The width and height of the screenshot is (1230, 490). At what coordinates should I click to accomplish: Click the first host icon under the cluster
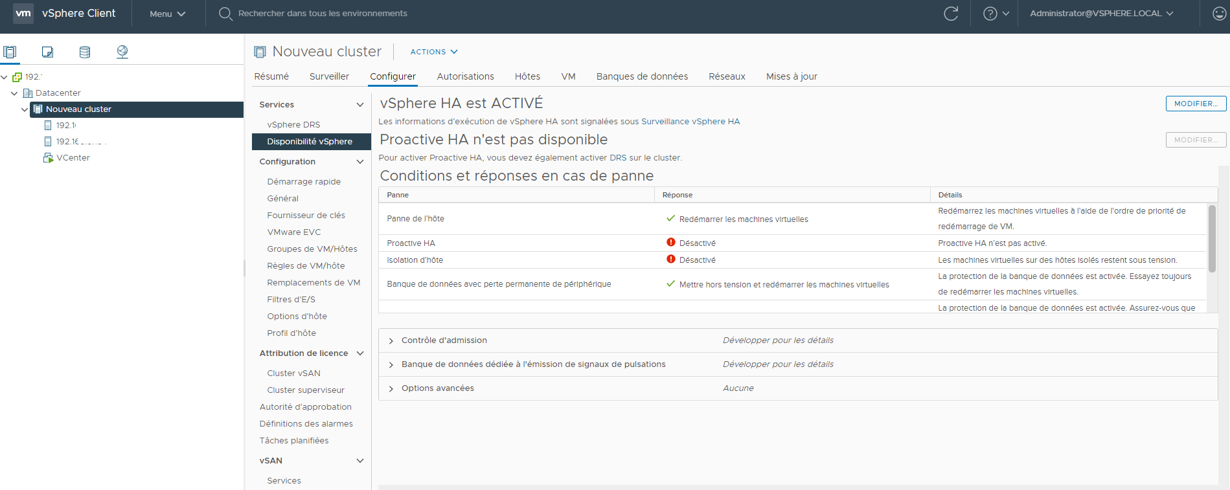48,125
